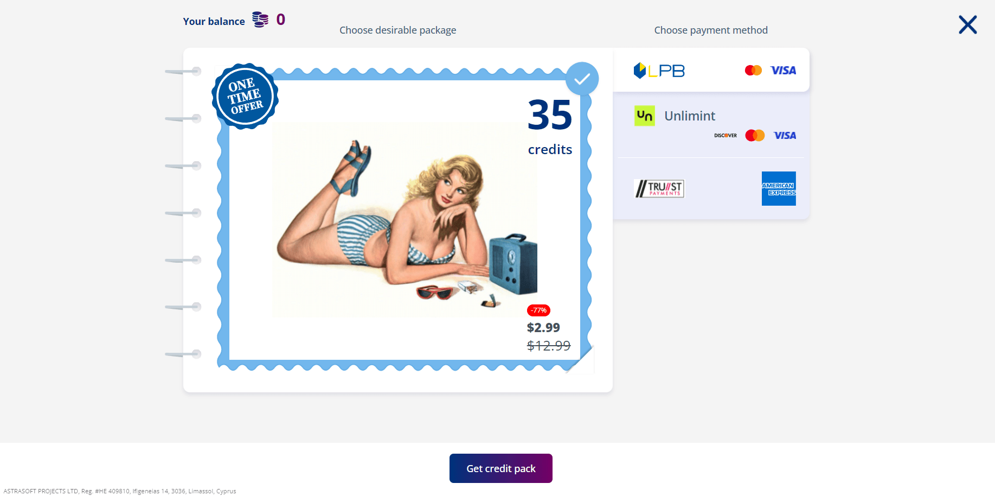Click the Mastercard icon under Unlimint

point(755,136)
